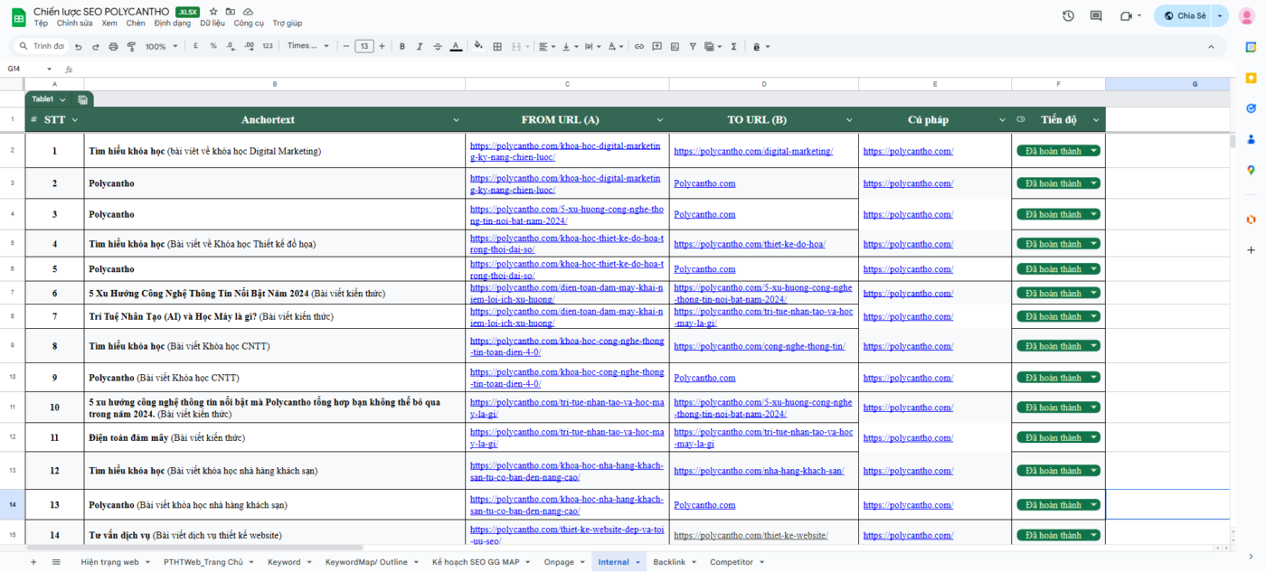The height and width of the screenshot is (572, 1266).
Task: Apply percent format with the % button
Action: [x=213, y=46]
